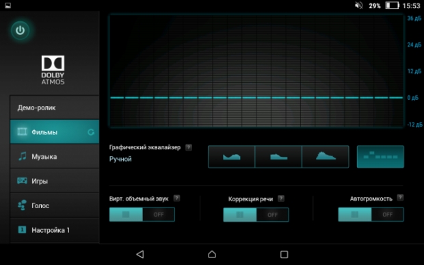Tap the gamepad icon beside Игры
424x265 pixels.
point(22,181)
